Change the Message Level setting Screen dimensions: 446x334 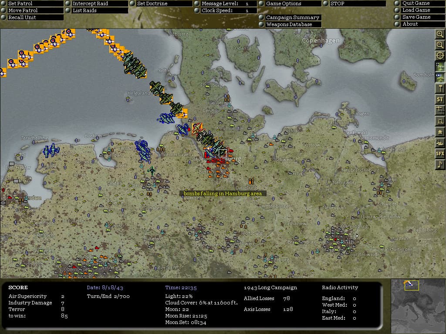pyautogui.click(x=226, y=3)
